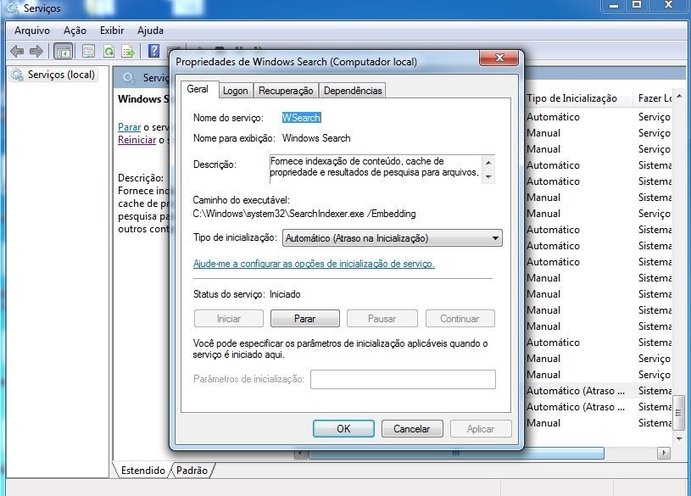Open the Ação menu
The width and height of the screenshot is (691, 496).
pyautogui.click(x=75, y=31)
